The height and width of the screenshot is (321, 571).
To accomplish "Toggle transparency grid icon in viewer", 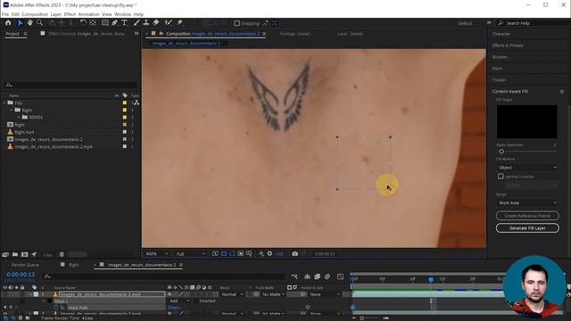I will tap(224, 253).
